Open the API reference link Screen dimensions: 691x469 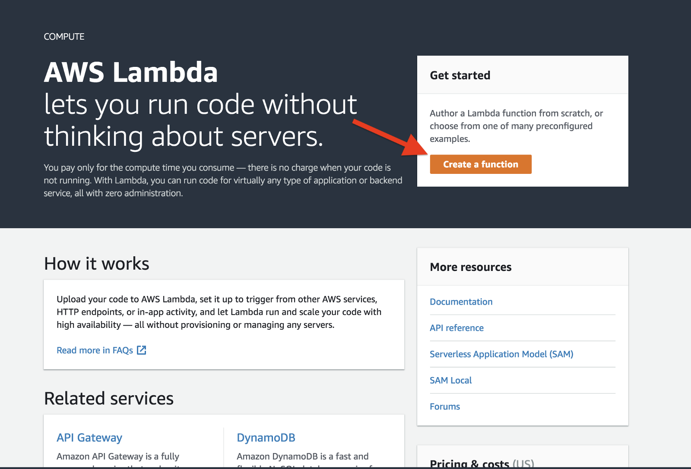[x=456, y=328]
